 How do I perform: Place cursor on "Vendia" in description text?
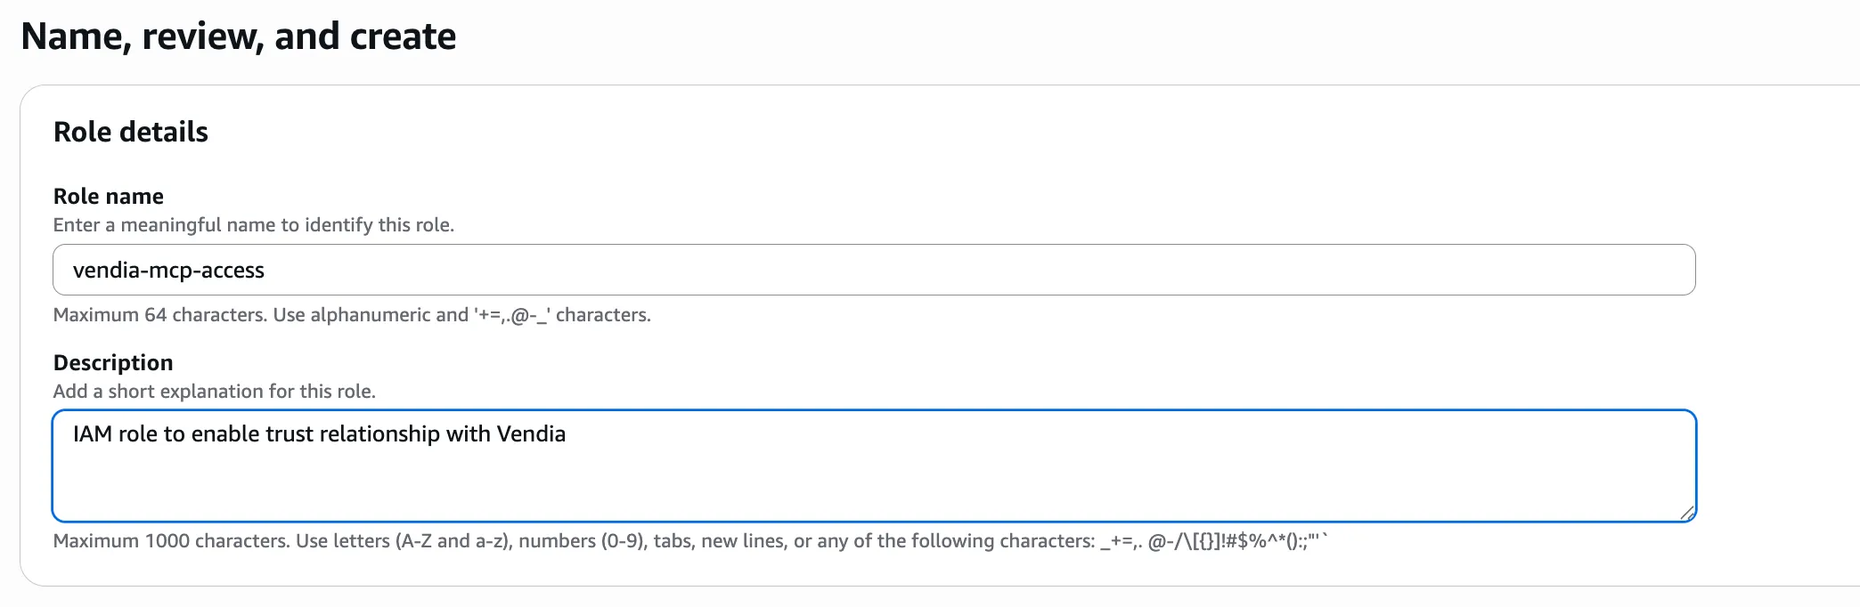click(x=531, y=434)
